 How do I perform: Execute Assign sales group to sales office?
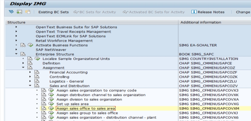tap(51, 113)
